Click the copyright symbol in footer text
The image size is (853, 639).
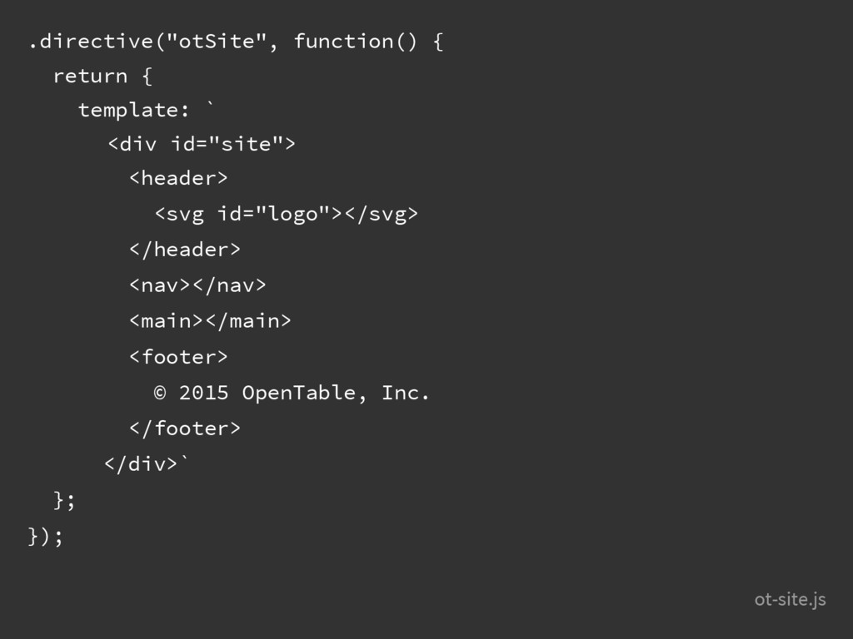(x=160, y=393)
